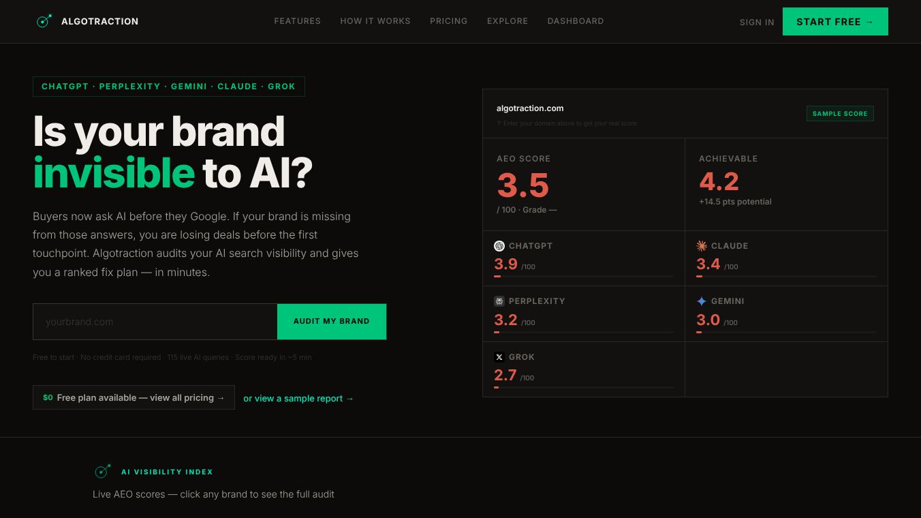Click the Grok X icon

[x=499, y=357]
